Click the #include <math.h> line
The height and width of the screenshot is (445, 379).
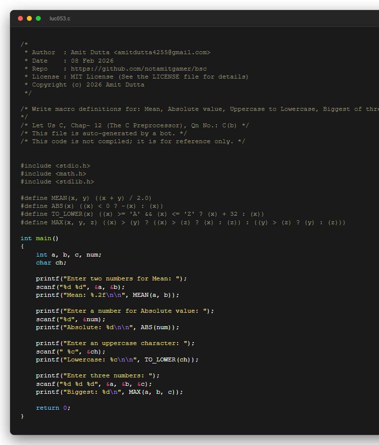tap(53, 174)
